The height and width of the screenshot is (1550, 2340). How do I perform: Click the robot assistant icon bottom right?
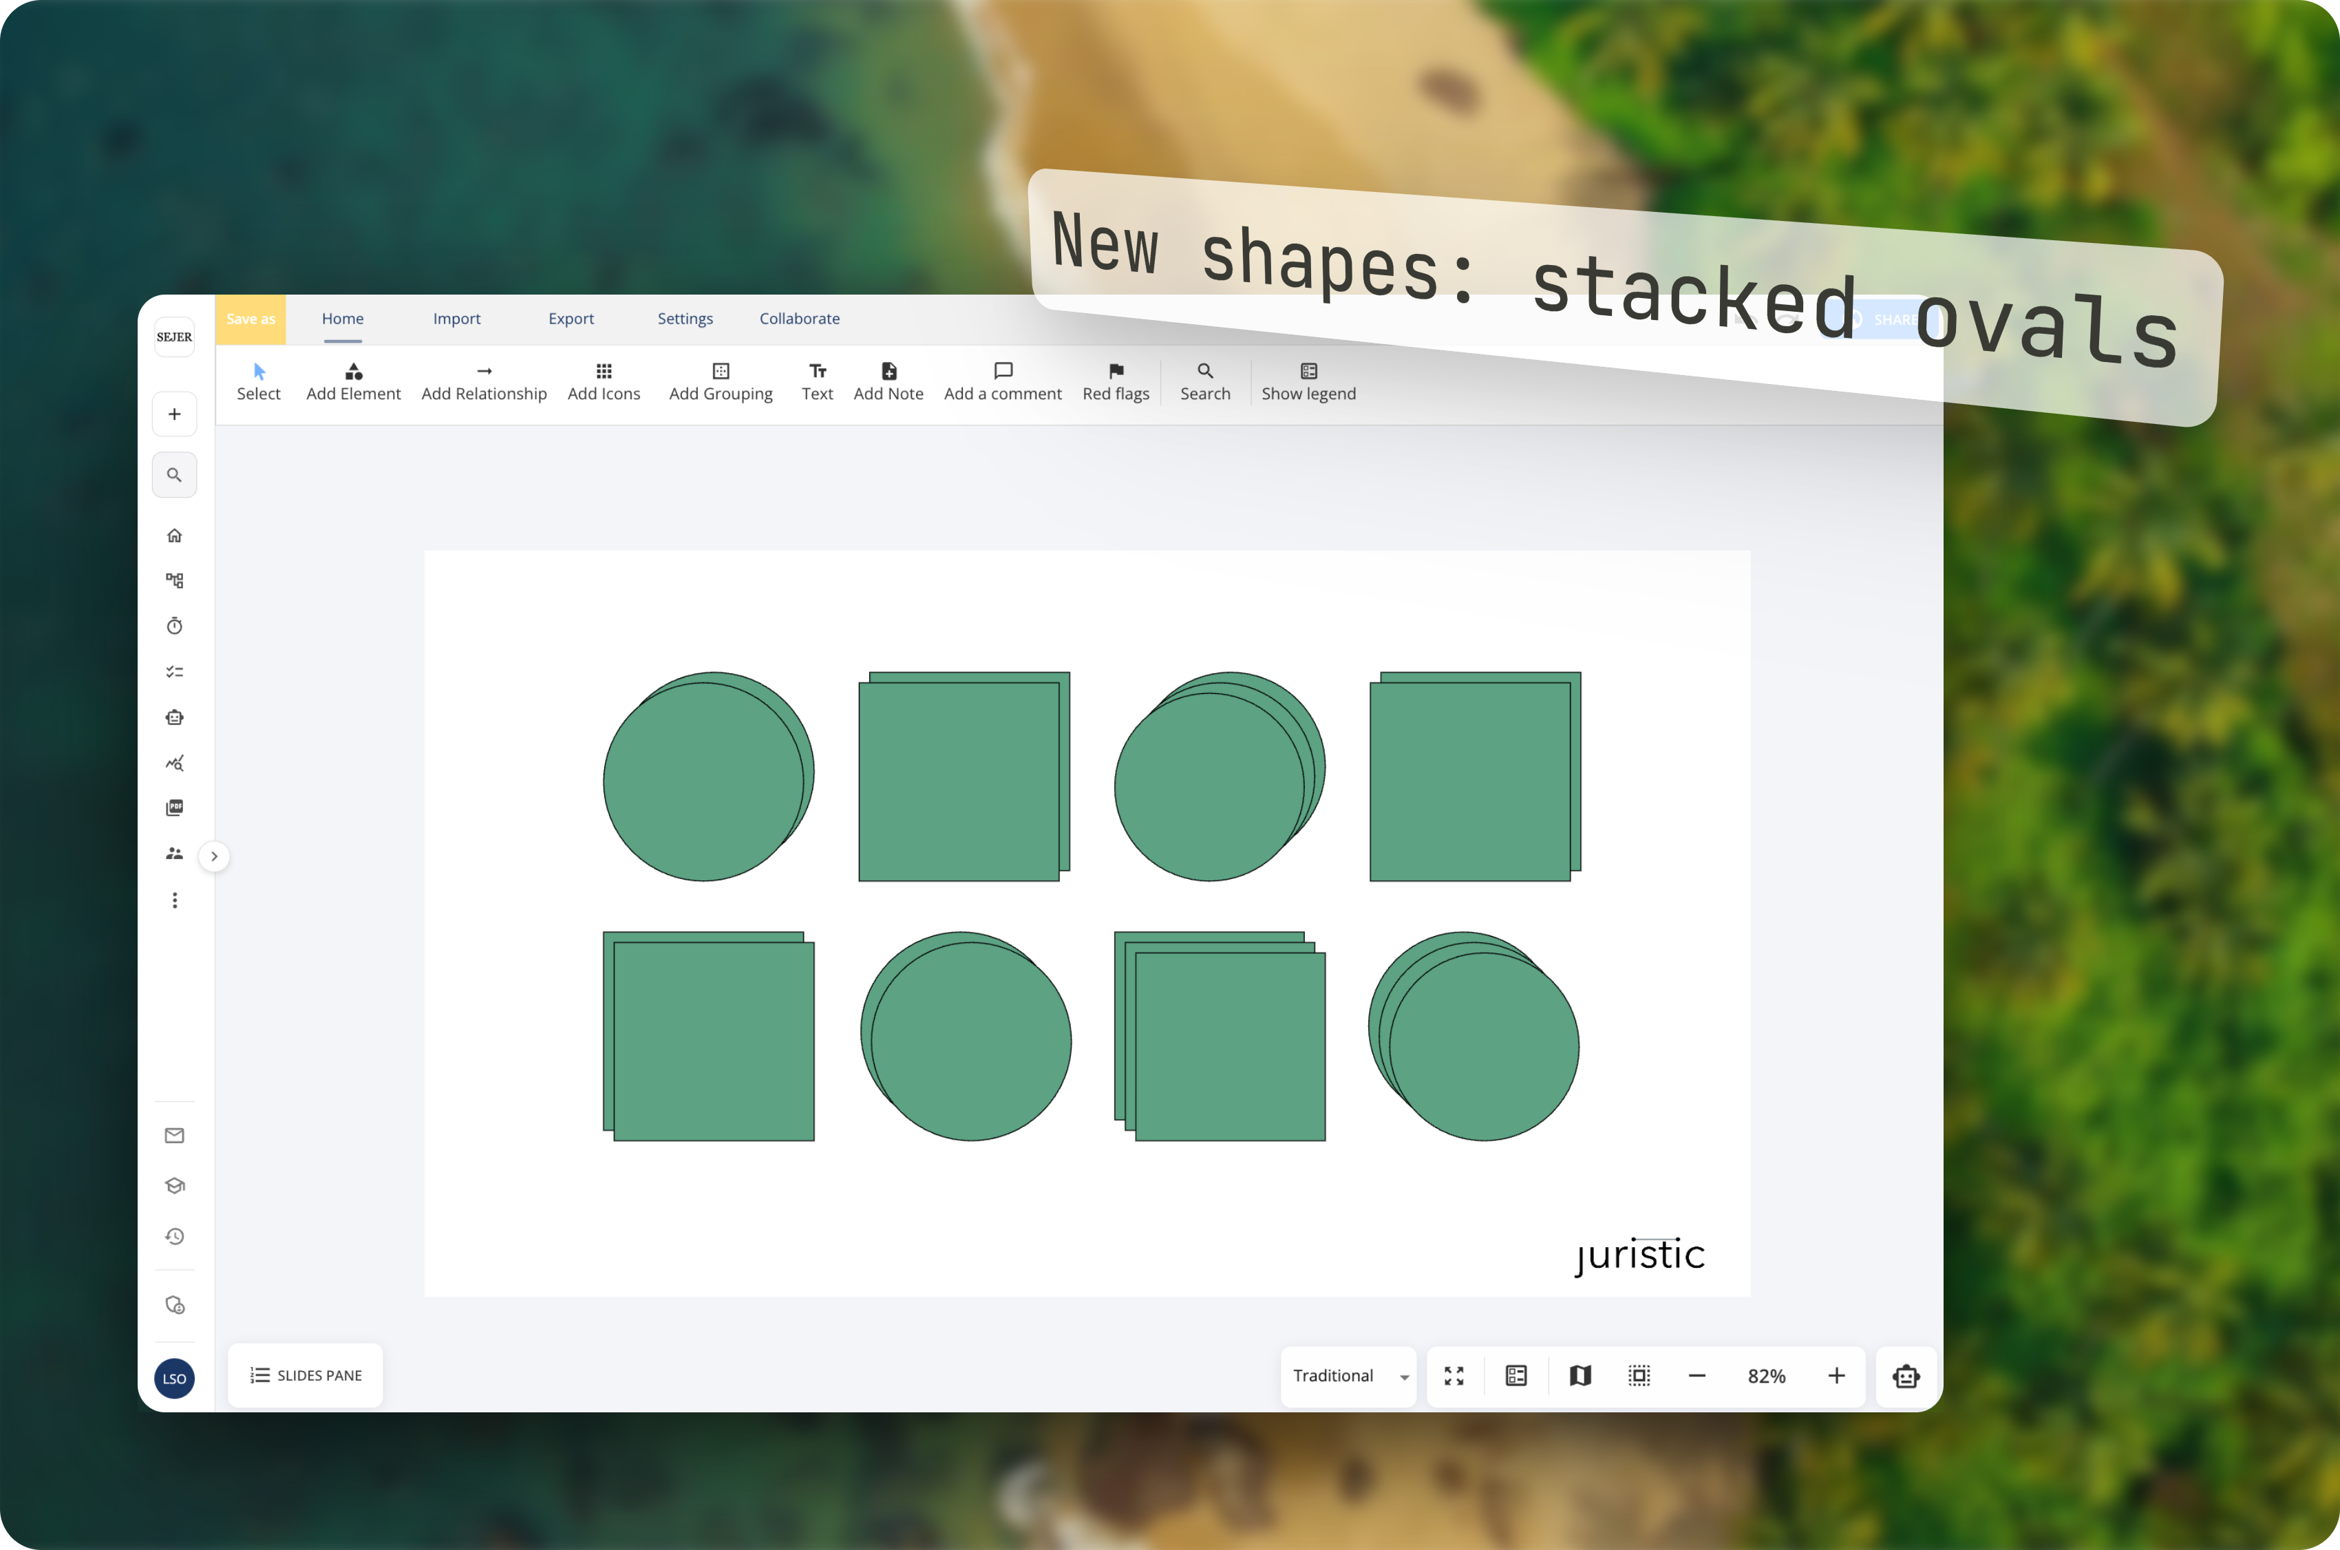click(1906, 1376)
